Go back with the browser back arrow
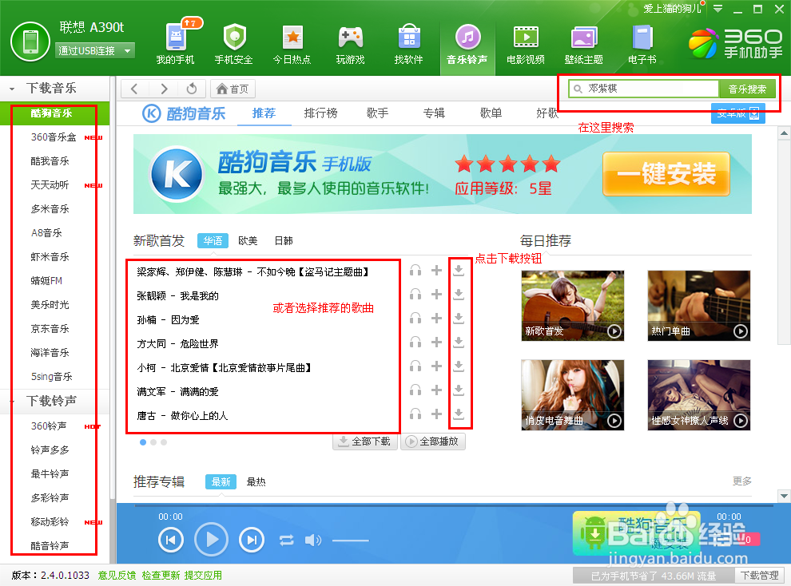 [134, 89]
